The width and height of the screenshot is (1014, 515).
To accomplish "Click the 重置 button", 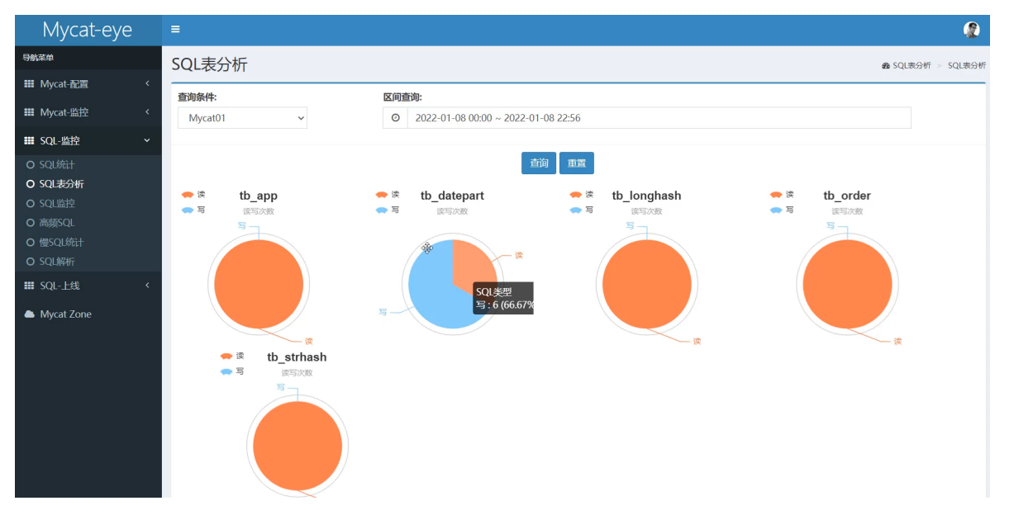I will pos(576,163).
